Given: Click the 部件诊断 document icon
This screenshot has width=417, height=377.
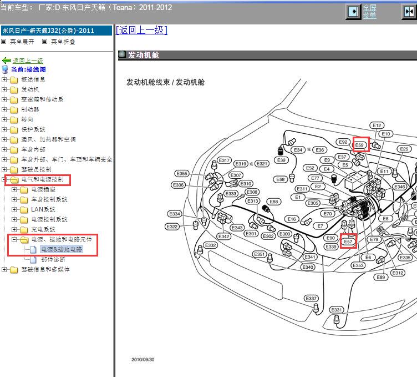Looking at the screenshot, I should click(x=33, y=259).
